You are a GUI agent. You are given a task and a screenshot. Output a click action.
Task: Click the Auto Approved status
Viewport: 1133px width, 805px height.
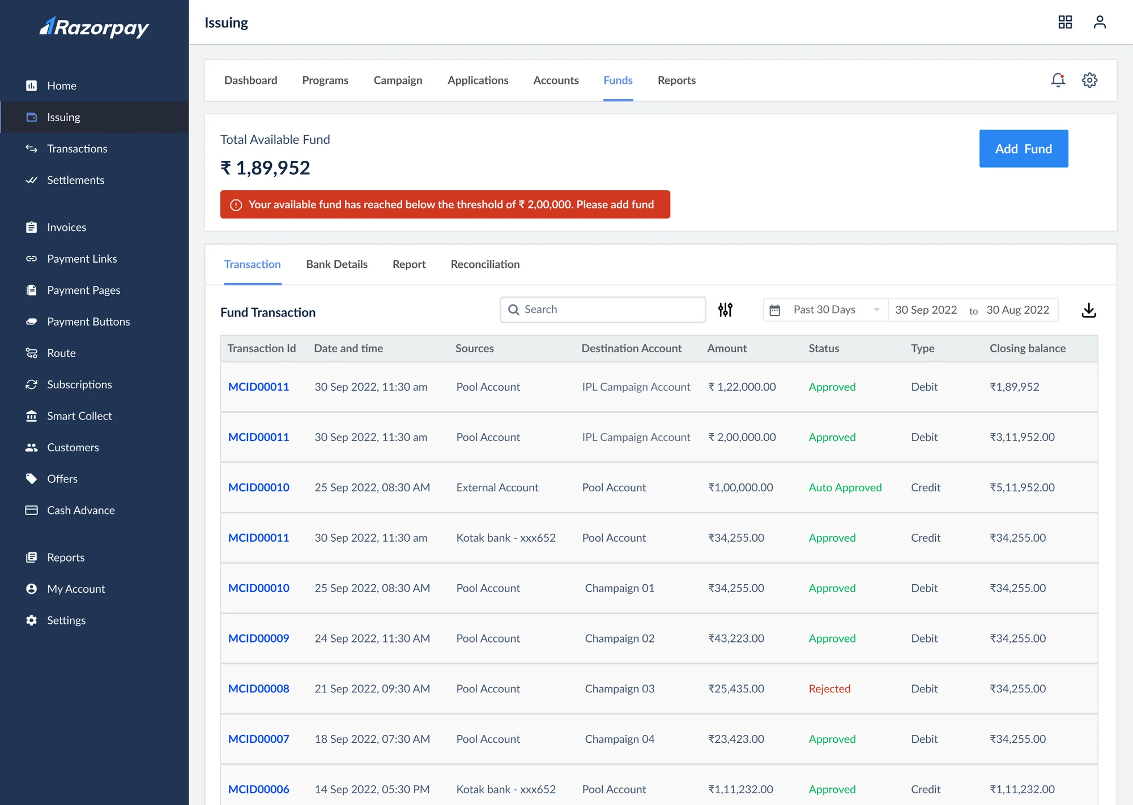tap(845, 487)
